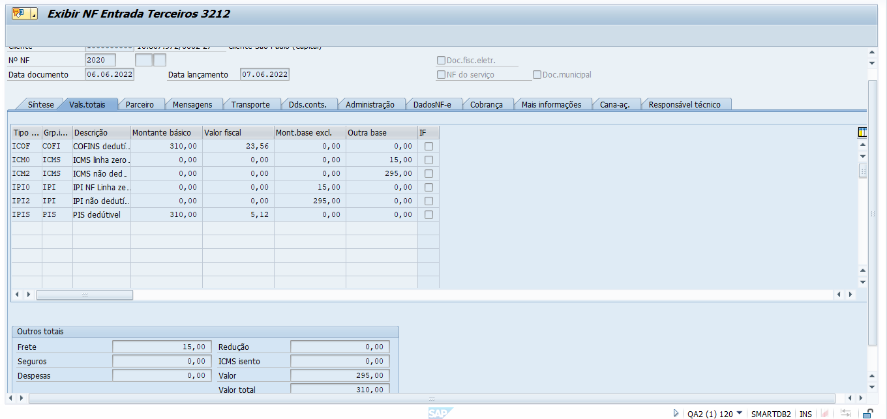
Task: Open the services for object dropdown arrow
Action: [33, 15]
